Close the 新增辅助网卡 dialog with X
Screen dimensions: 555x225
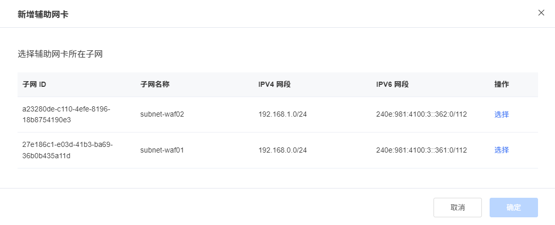541,13
